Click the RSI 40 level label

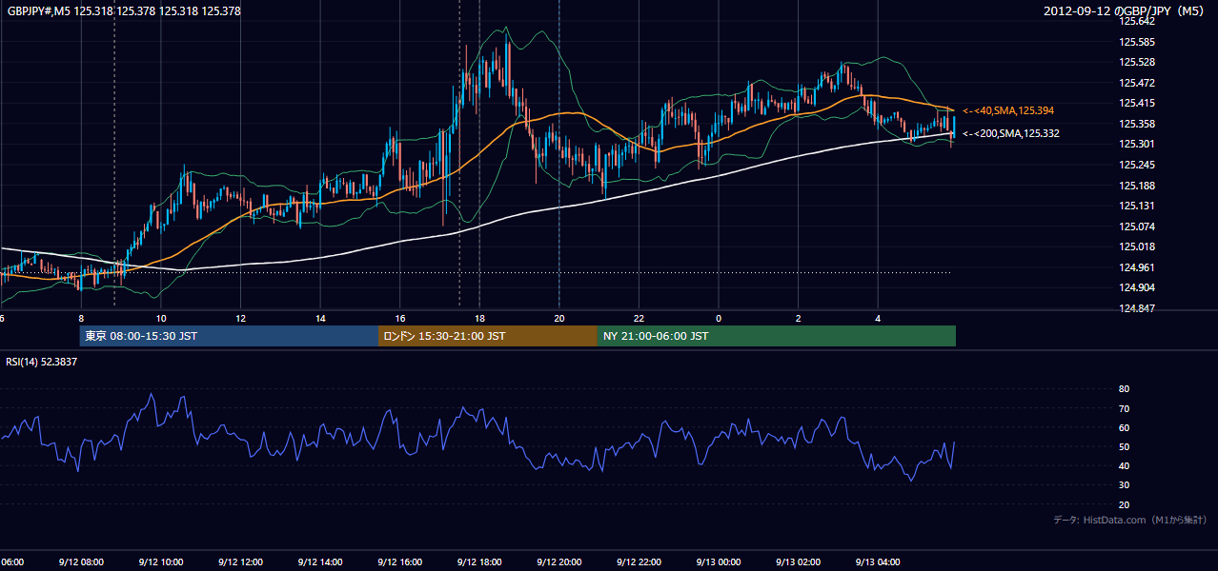coord(1124,465)
